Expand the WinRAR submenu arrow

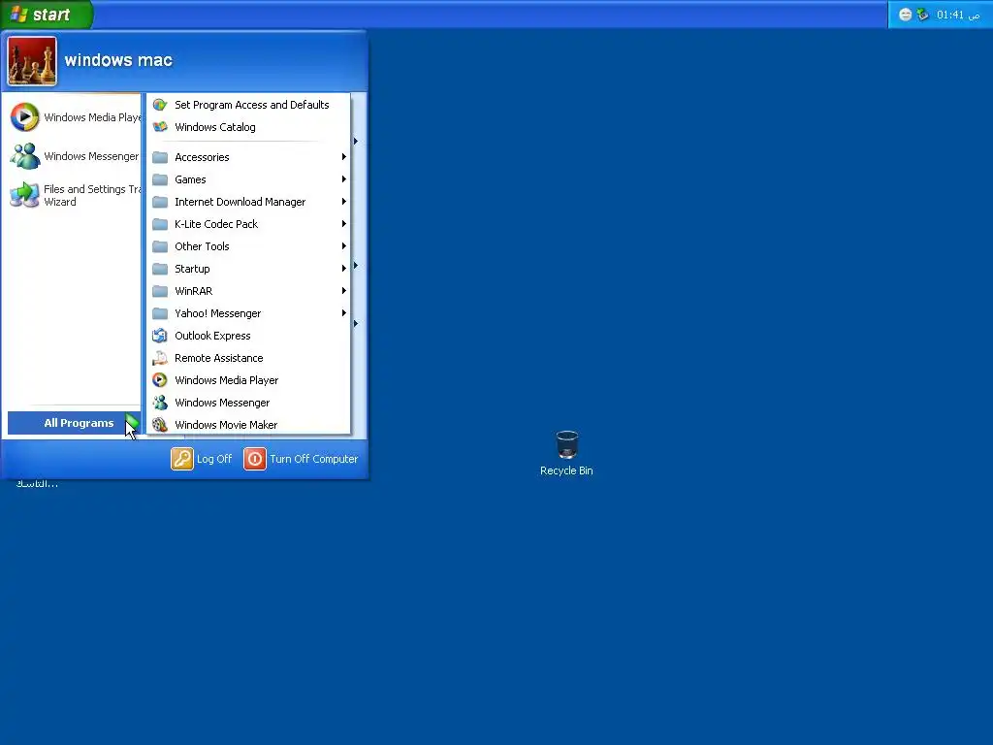[344, 291]
